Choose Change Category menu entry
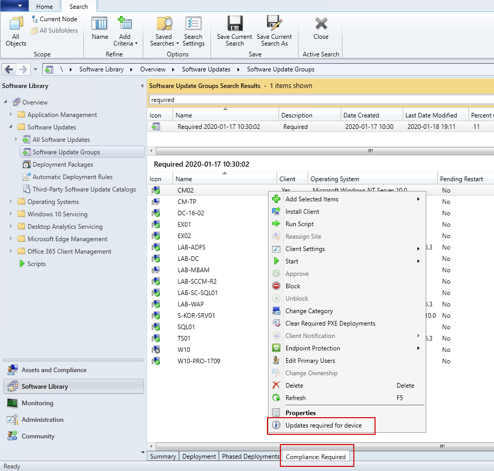Screen dimensions: 494x471 [x=346, y=311]
